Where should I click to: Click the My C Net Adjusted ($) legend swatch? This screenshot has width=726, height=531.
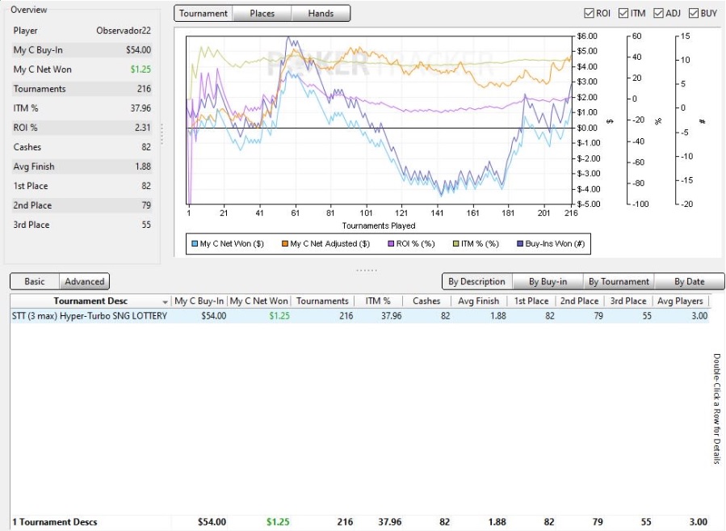point(285,244)
